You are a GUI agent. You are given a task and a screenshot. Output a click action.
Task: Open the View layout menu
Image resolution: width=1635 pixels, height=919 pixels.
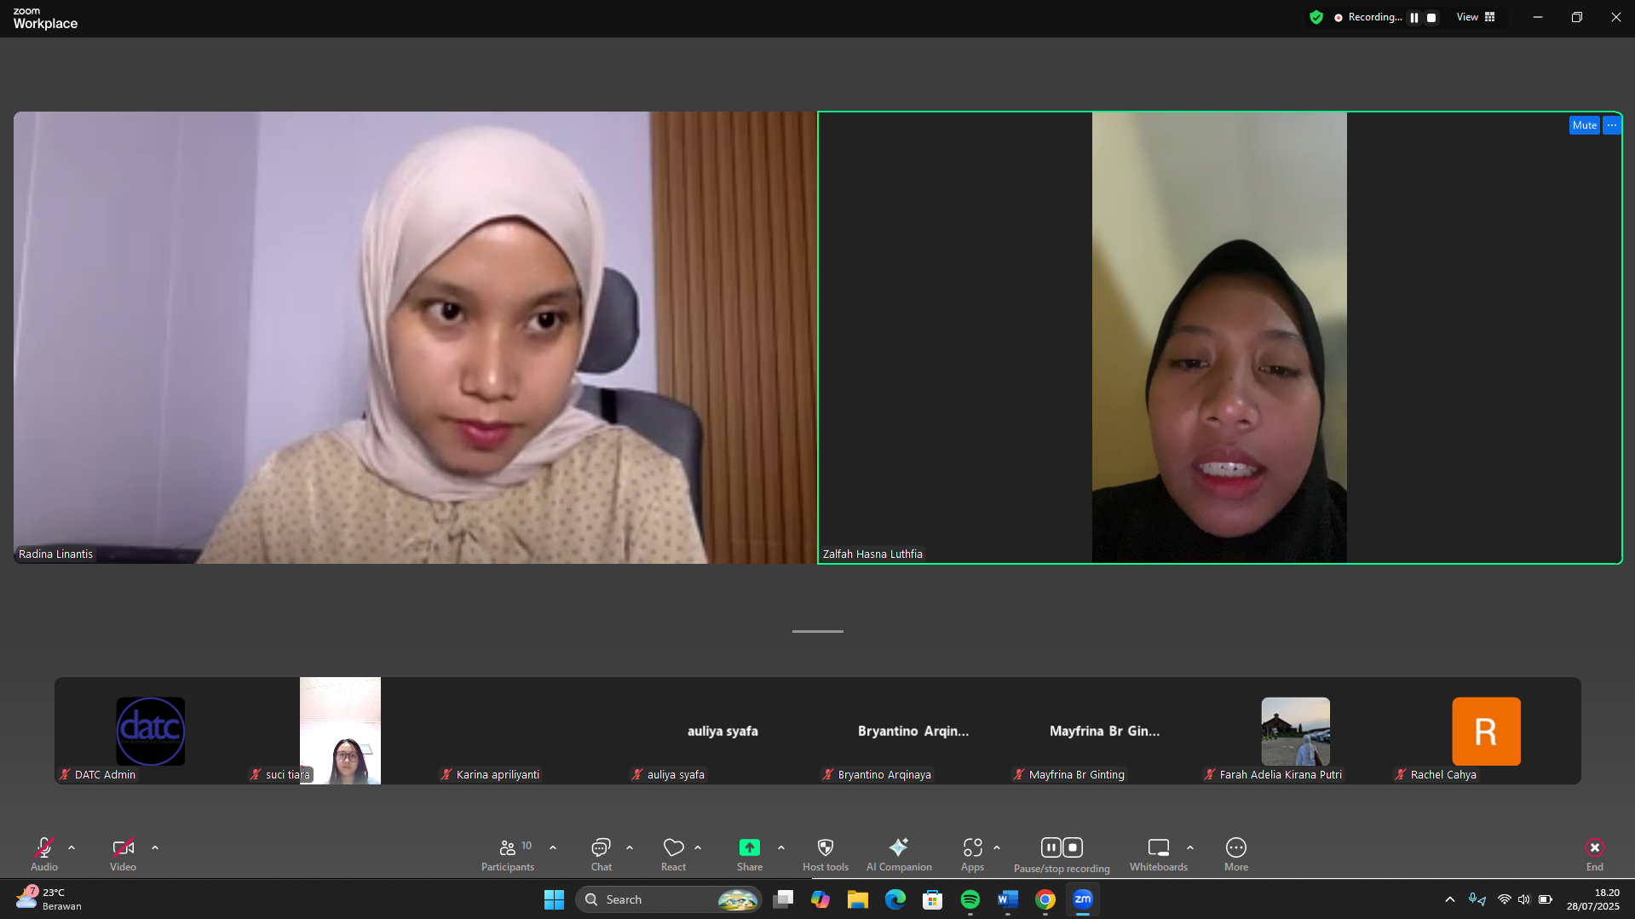(1475, 17)
